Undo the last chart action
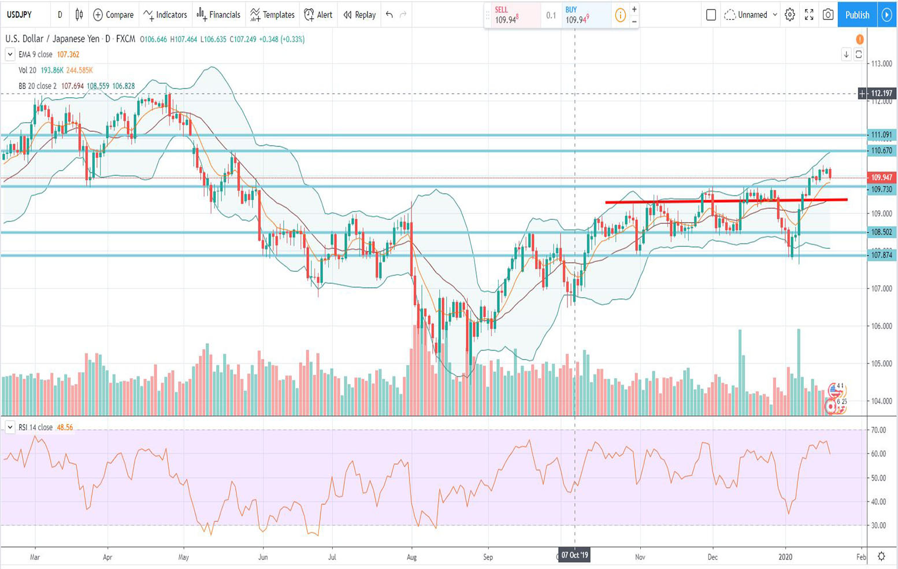This screenshot has width=898, height=569. click(x=389, y=15)
